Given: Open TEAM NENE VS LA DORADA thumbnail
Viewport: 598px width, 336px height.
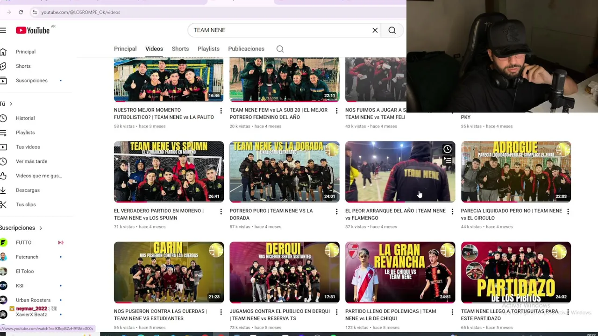Looking at the screenshot, I should coord(285,172).
